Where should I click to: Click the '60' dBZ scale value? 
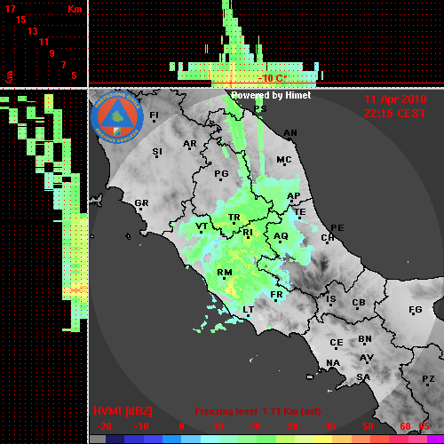(406, 426)
